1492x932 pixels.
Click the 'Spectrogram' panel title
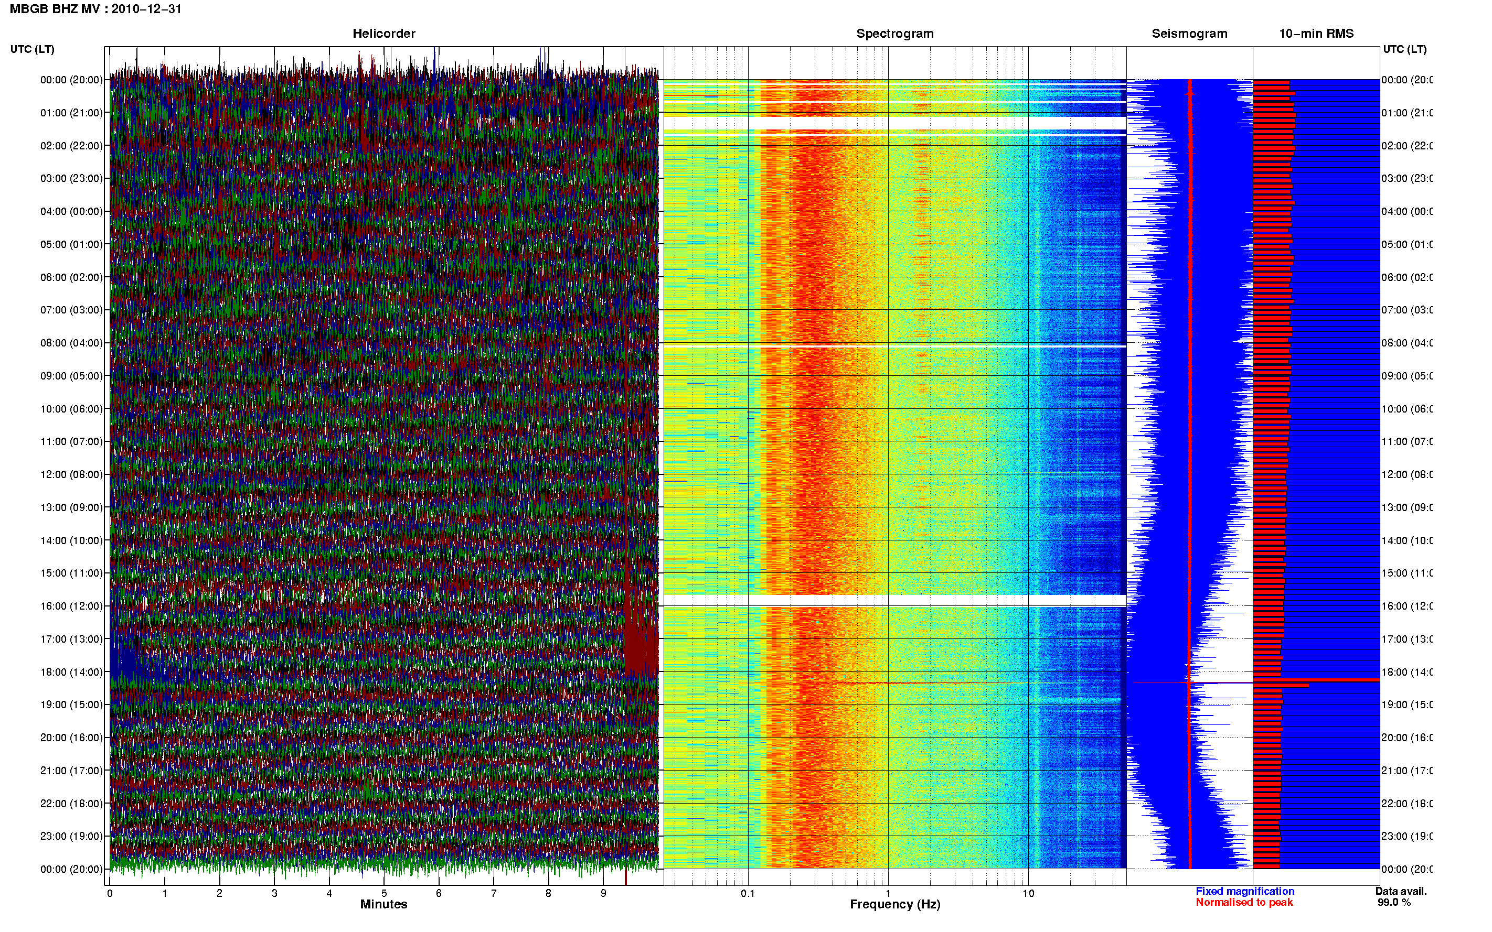coord(895,34)
